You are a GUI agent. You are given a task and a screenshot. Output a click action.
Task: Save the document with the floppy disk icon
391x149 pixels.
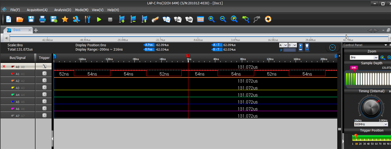pos(31,19)
